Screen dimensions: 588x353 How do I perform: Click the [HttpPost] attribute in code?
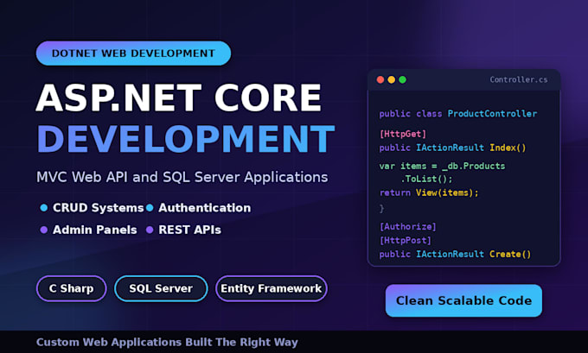point(406,240)
